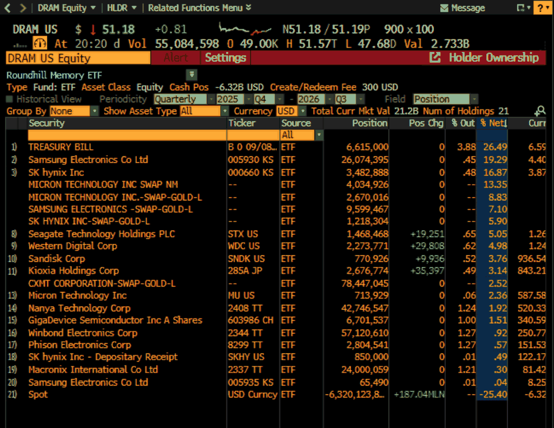Click SK HYNIX INC-SWAP-GOLD-L row
The height and width of the screenshot is (428, 554).
click(275, 221)
